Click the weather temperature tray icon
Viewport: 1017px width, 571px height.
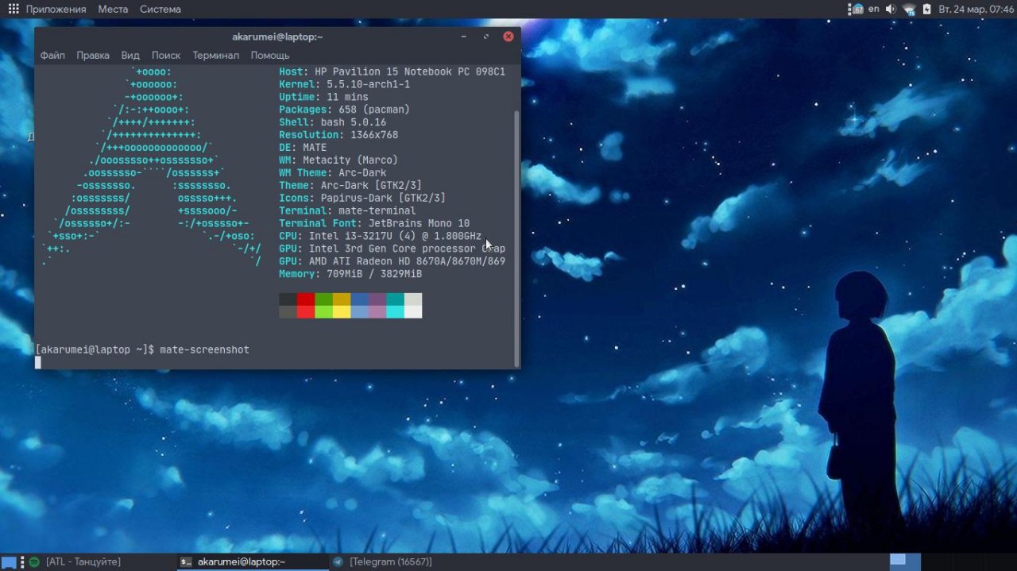(857, 10)
